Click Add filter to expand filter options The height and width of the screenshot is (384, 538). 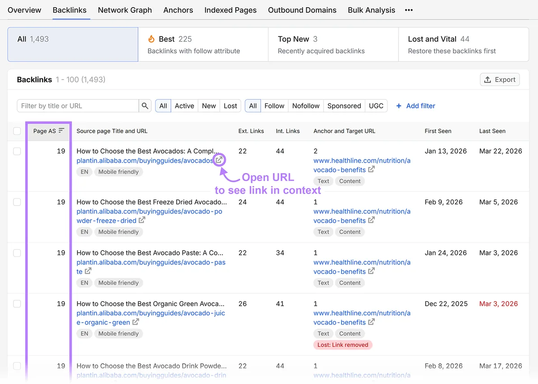coord(416,106)
